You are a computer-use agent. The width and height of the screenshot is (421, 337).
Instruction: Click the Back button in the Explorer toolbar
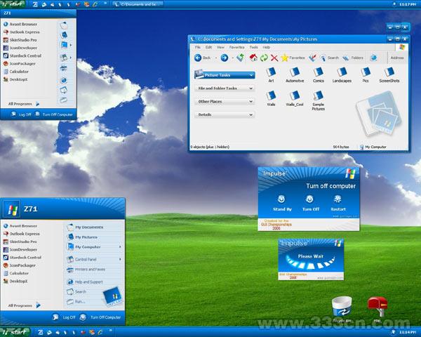click(202, 58)
